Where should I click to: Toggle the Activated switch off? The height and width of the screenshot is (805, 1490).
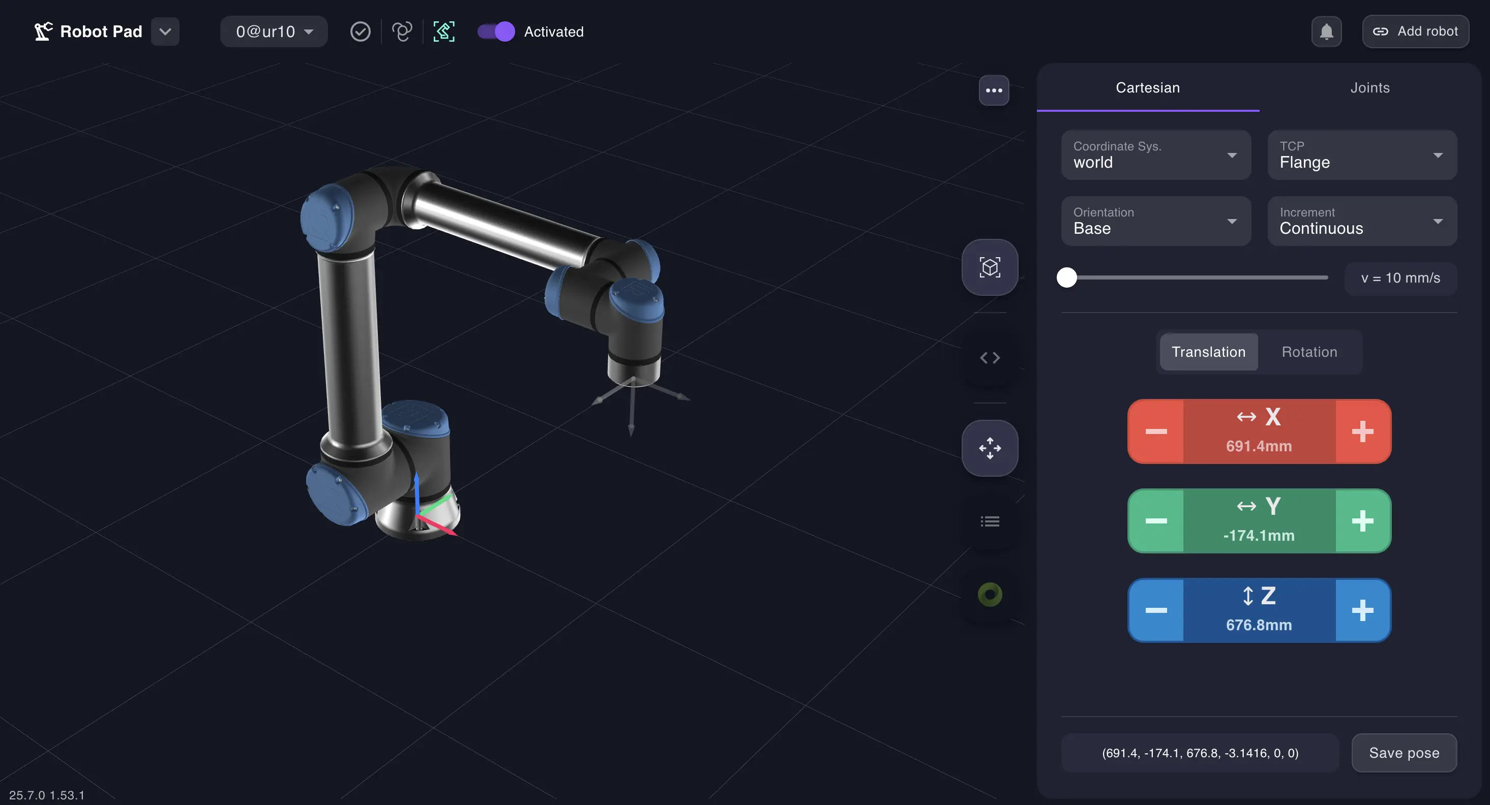click(x=495, y=32)
